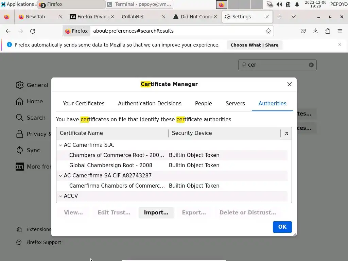Image resolution: width=348 pixels, height=261 pixels.
Task: Clear the 'cer' search field
Action: (x=311, y=65)
